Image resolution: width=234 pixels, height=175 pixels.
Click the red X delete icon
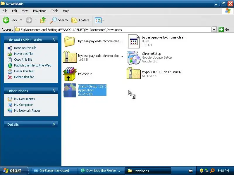[10, 77]
